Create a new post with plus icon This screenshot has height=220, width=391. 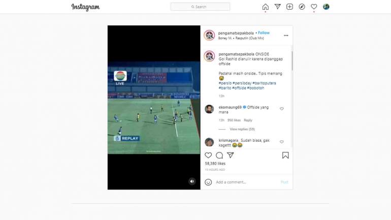pyautogui.click(x=289, y=7)
